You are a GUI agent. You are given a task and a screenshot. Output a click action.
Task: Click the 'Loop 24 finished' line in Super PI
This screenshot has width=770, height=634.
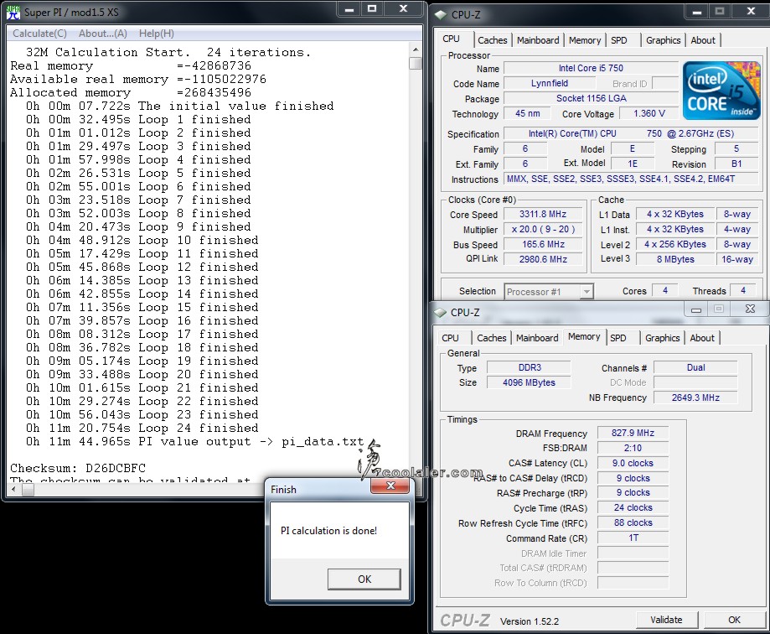[x=142, y=428]
